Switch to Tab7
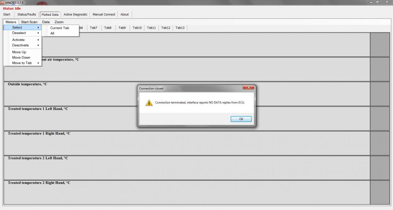This screenshot has height=210, width=393. pyautogui.click(x=93, y=27)
